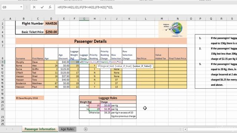
Task: Click the Helpless Airlines logo image
Action: (x=173, y=29)
